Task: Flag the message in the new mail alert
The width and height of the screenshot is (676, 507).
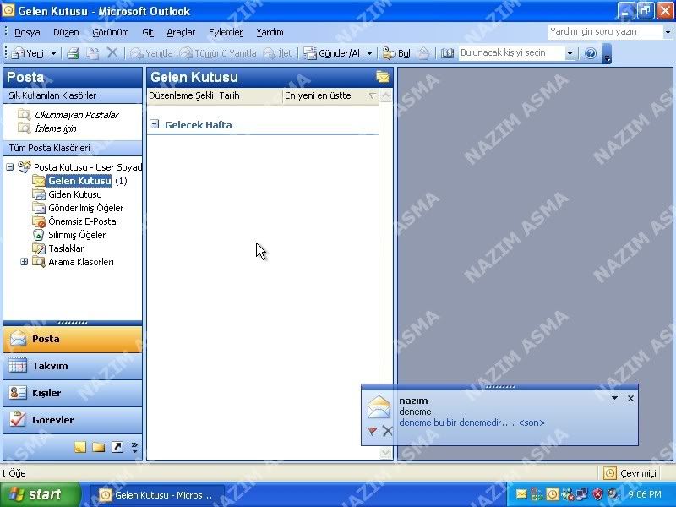Action: 373,431
